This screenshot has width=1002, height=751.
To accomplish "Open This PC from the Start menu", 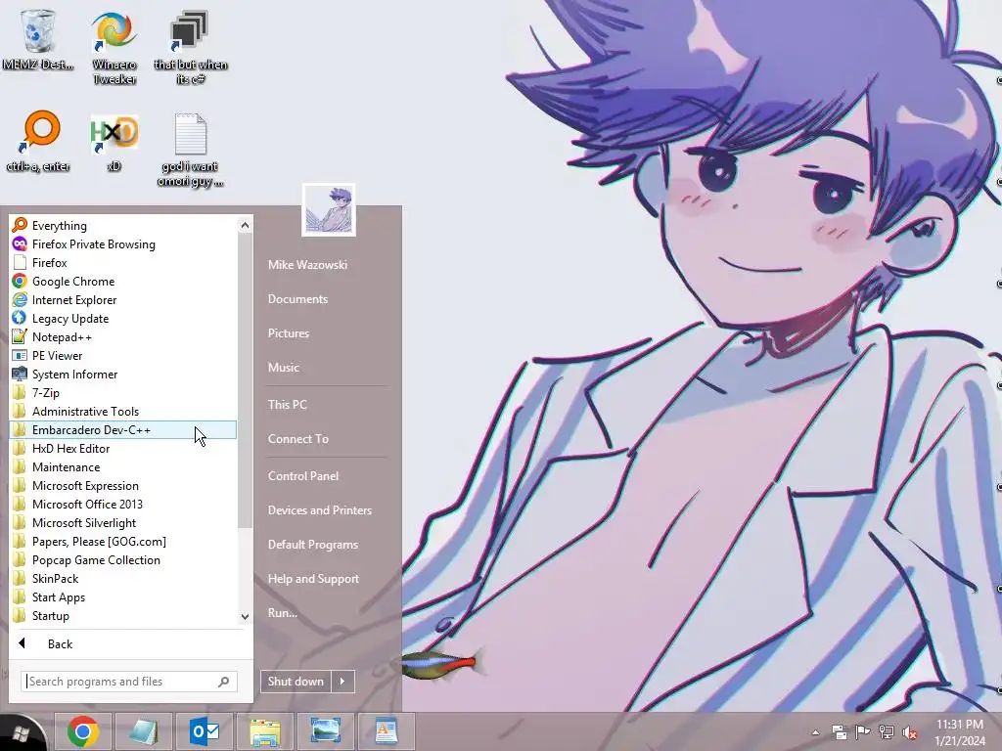I will click(x=288, y=404).
